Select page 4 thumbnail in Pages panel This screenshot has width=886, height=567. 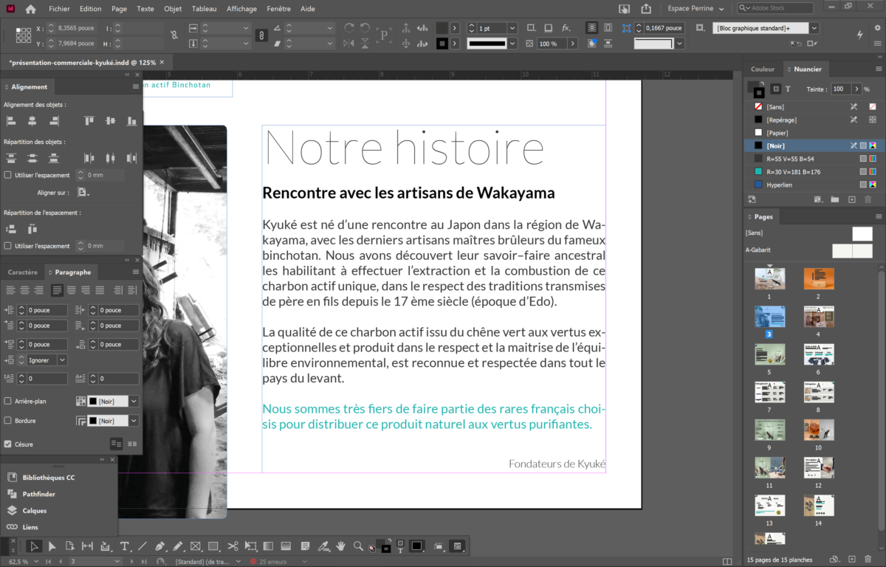pos(818,317)
